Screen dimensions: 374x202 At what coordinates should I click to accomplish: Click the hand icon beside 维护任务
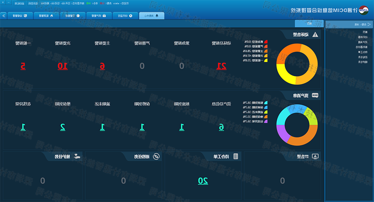pos(77,156)
